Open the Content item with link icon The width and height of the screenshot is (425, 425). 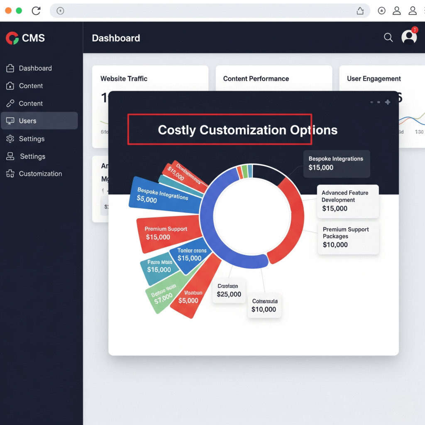point(31,103)
